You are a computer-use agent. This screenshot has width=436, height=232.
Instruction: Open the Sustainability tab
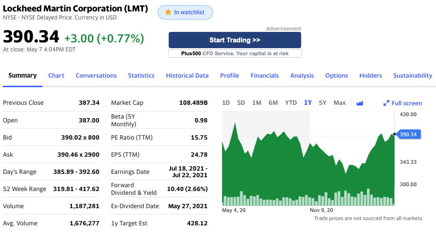tap(413, 76)
